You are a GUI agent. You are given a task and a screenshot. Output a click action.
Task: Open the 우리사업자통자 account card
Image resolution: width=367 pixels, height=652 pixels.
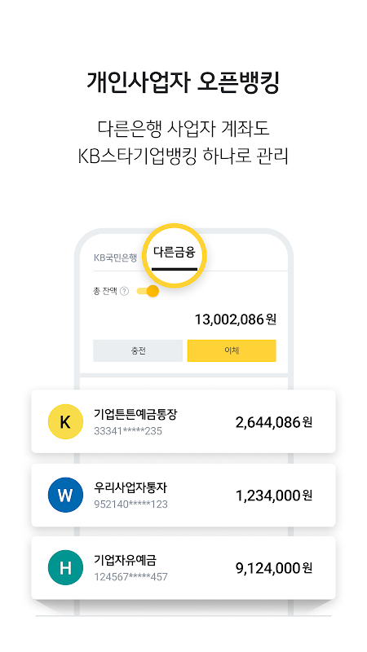click(x=183, y=495)
